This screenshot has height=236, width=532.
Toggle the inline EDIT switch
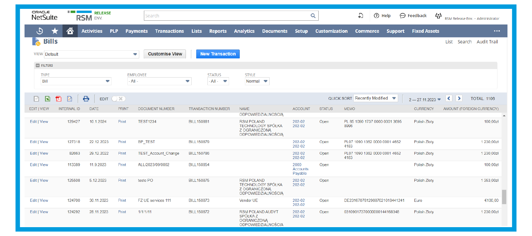tap(118, 99)
